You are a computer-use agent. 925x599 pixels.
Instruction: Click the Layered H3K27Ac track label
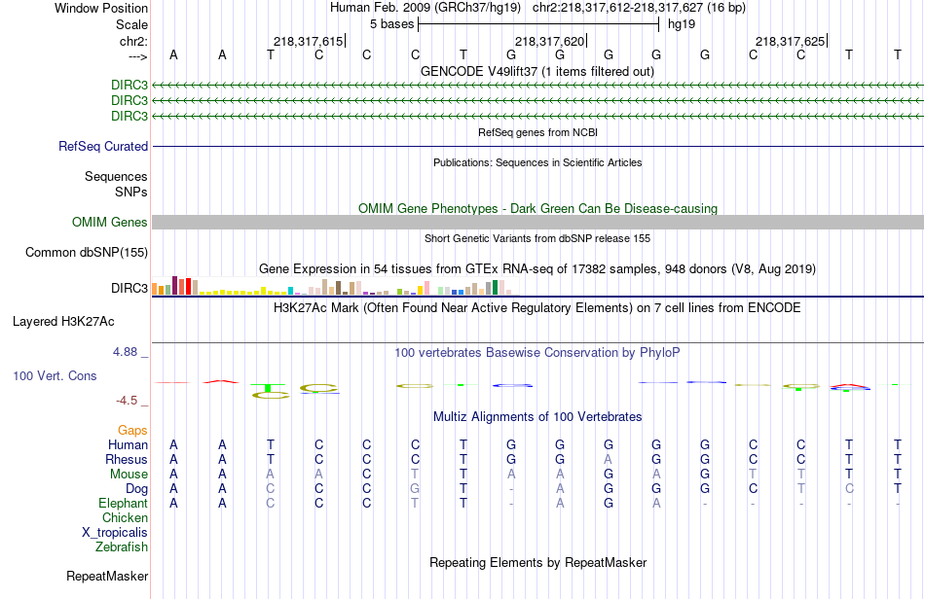[x=63, y=322]
